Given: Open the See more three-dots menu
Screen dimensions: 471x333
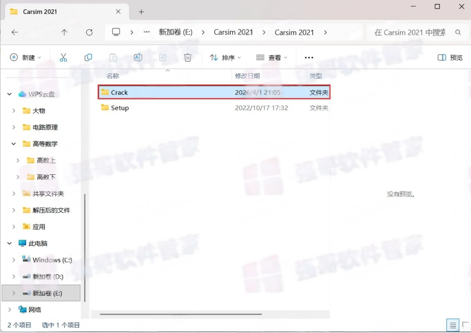Looking at the screenshot, I should 309,58.
